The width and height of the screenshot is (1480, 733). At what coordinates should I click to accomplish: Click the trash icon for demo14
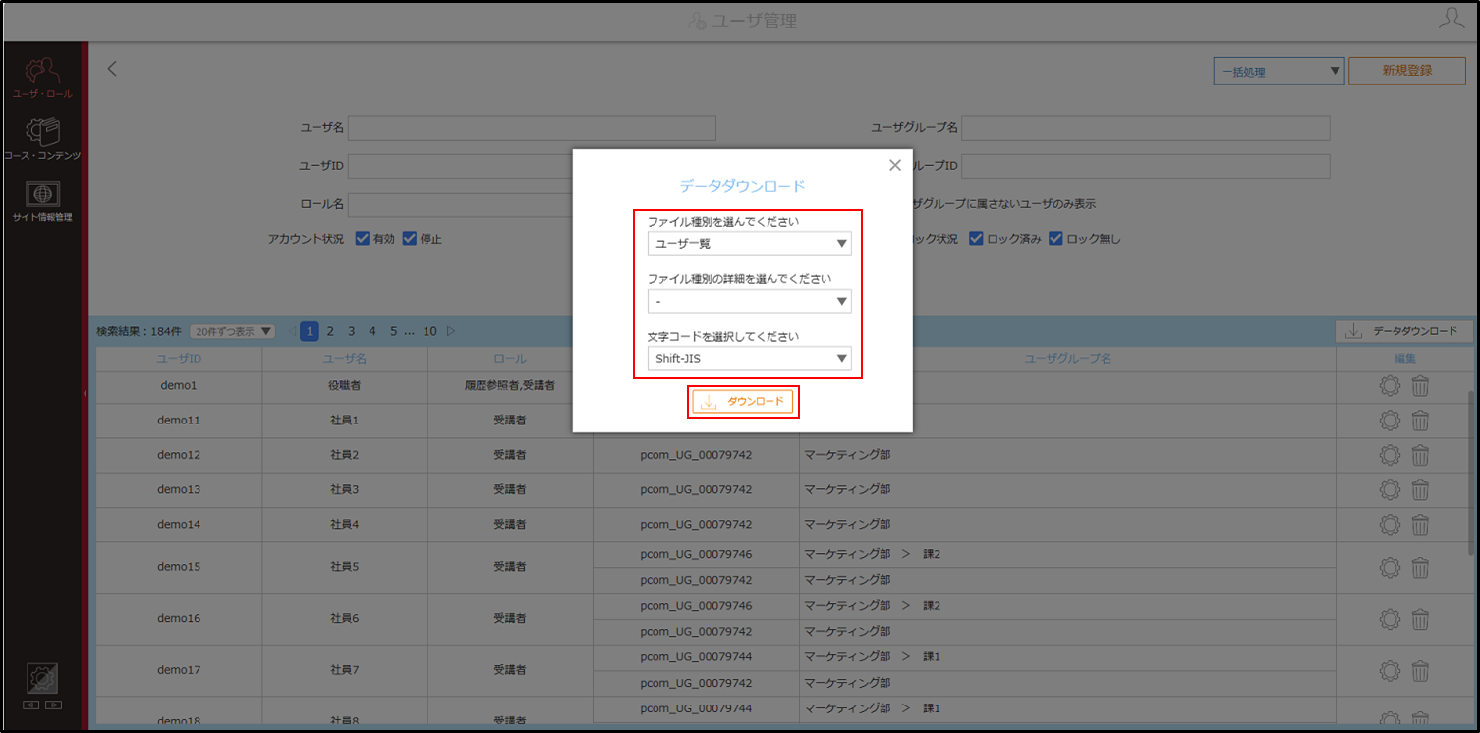1420,524
